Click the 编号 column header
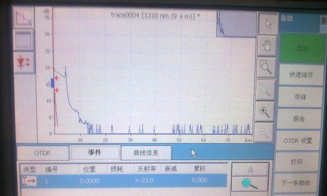327x196 pixels. click(51, 170)
